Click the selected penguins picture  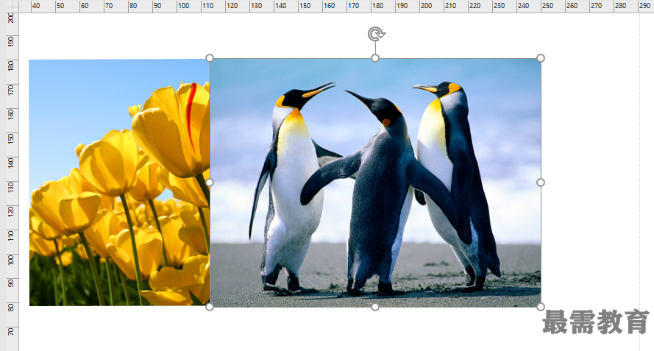(x=375, y=182)
